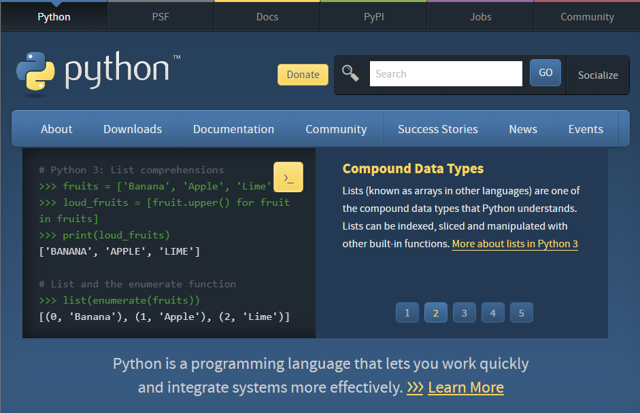This screenshot has height=413, width=640.
Task: Switch to carousel slide 4
Action: pyautogui.click(x=493, y=312)
